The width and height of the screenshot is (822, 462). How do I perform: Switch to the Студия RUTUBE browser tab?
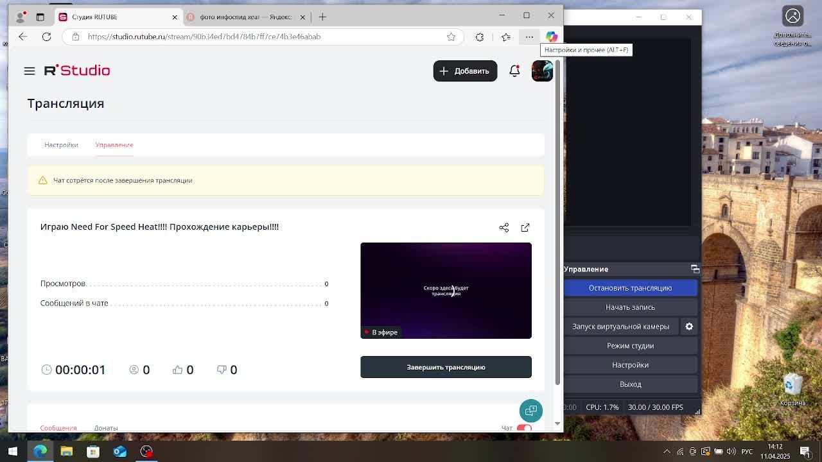pyautogui.click(x=118, y=17)
